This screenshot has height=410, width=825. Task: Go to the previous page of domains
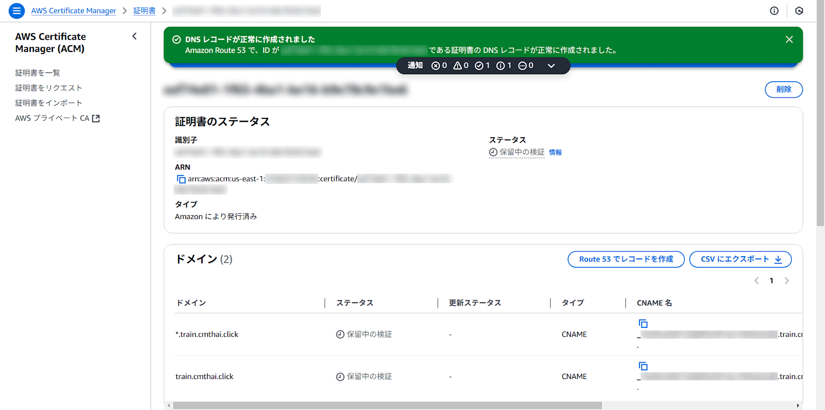click(757, 281)
